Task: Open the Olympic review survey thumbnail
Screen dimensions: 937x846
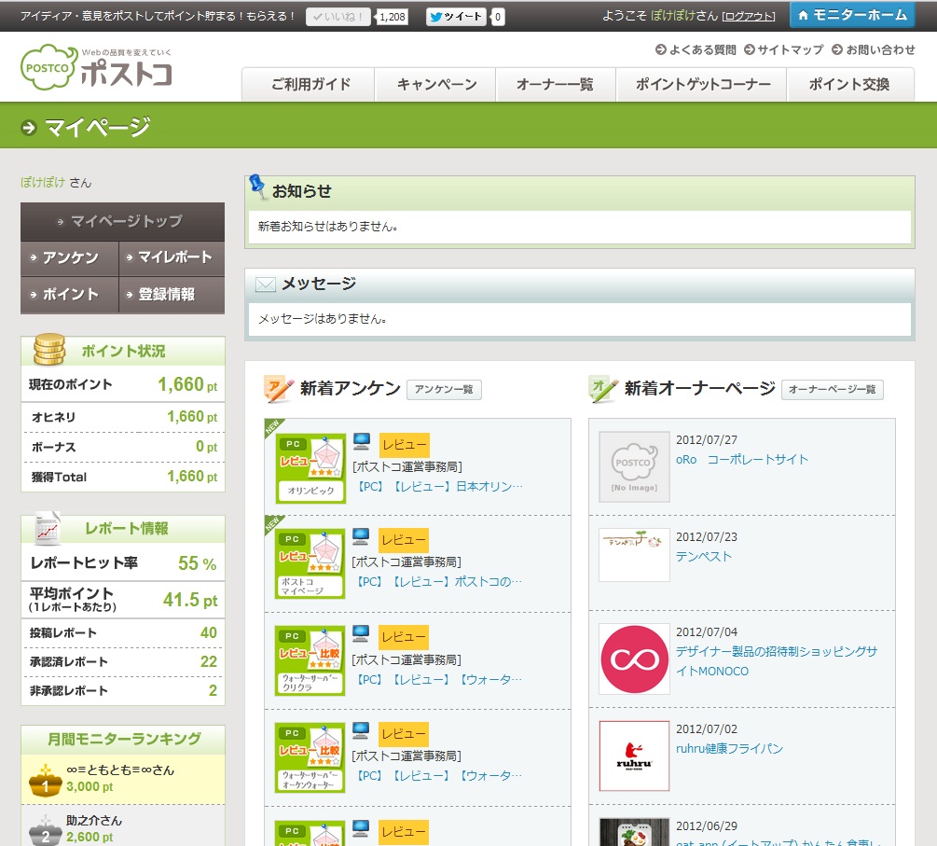Action: [310, 468]
